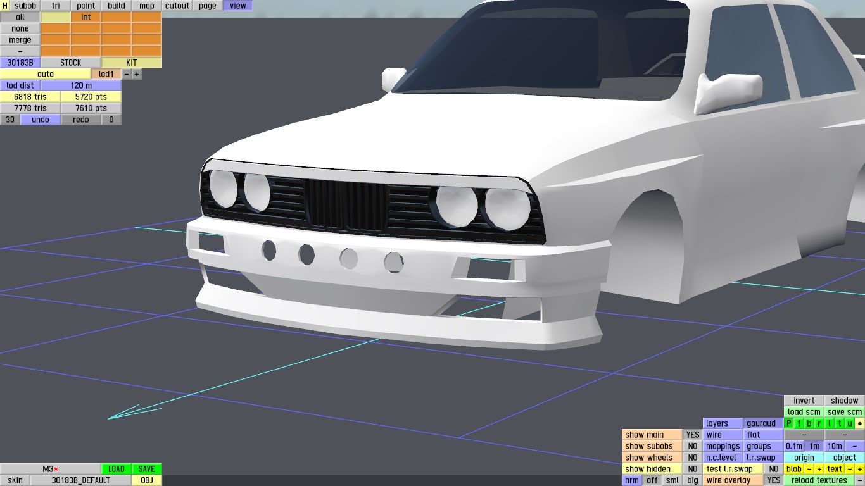
Task: Select the sml option
Action: tap(672, 480)
